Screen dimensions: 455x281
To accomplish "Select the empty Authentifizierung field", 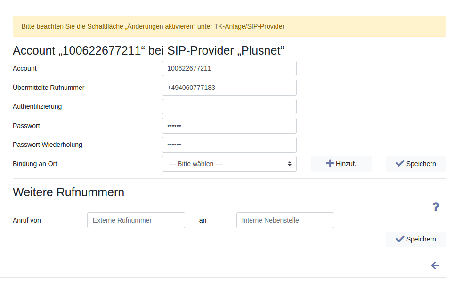I will tap(229, 106).
